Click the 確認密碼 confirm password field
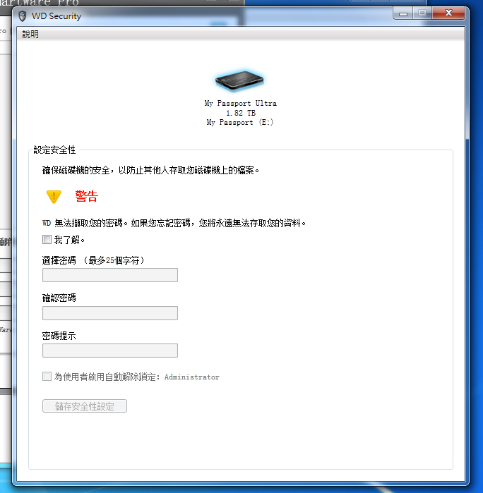 coord(109,313)
